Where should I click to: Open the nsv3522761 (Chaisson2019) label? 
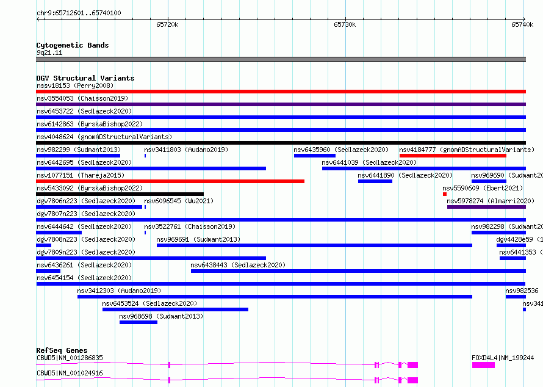190,226
